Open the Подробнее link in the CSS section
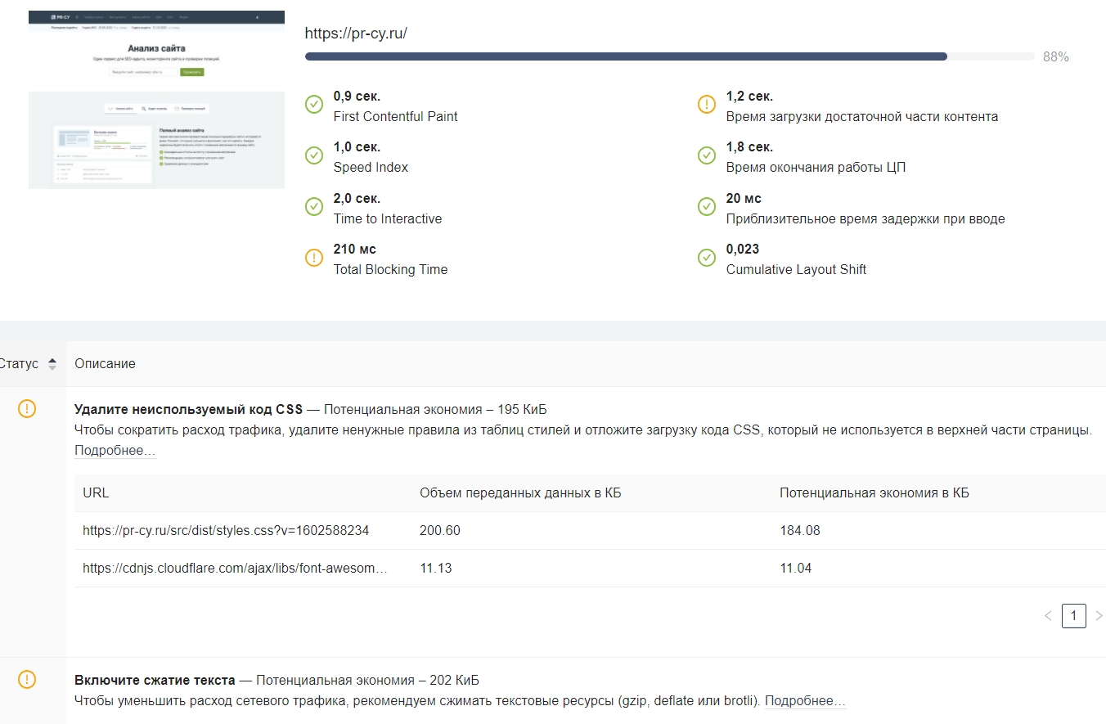The image size is (1106, 724). pos(115,450)
